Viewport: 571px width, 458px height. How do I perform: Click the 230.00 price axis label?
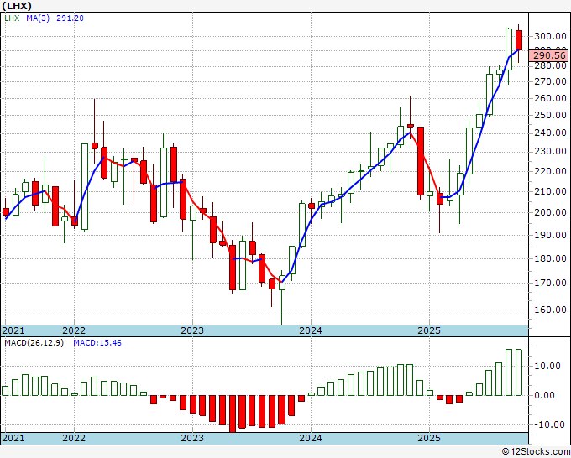pos(550,151)
